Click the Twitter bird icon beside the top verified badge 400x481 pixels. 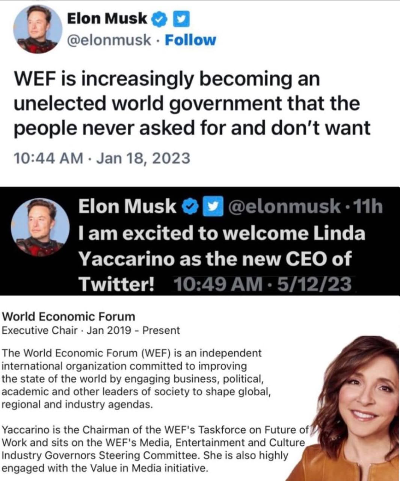[181, 18]
